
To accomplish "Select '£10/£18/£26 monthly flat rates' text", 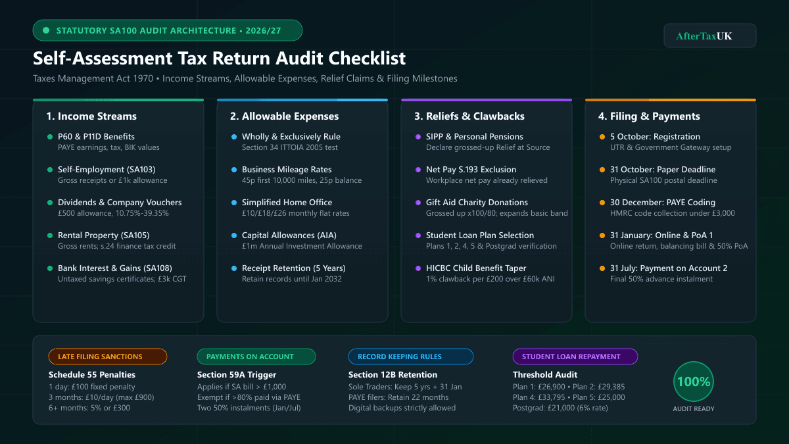I will [296, 213].
